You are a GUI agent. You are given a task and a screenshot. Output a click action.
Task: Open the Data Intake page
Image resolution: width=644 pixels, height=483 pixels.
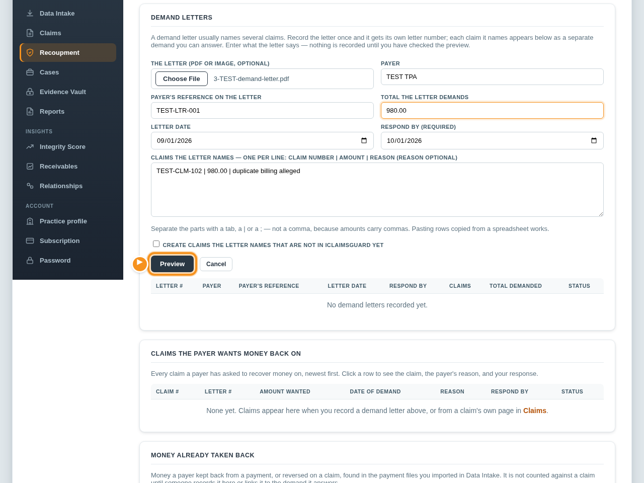click(x=68, y=13)
